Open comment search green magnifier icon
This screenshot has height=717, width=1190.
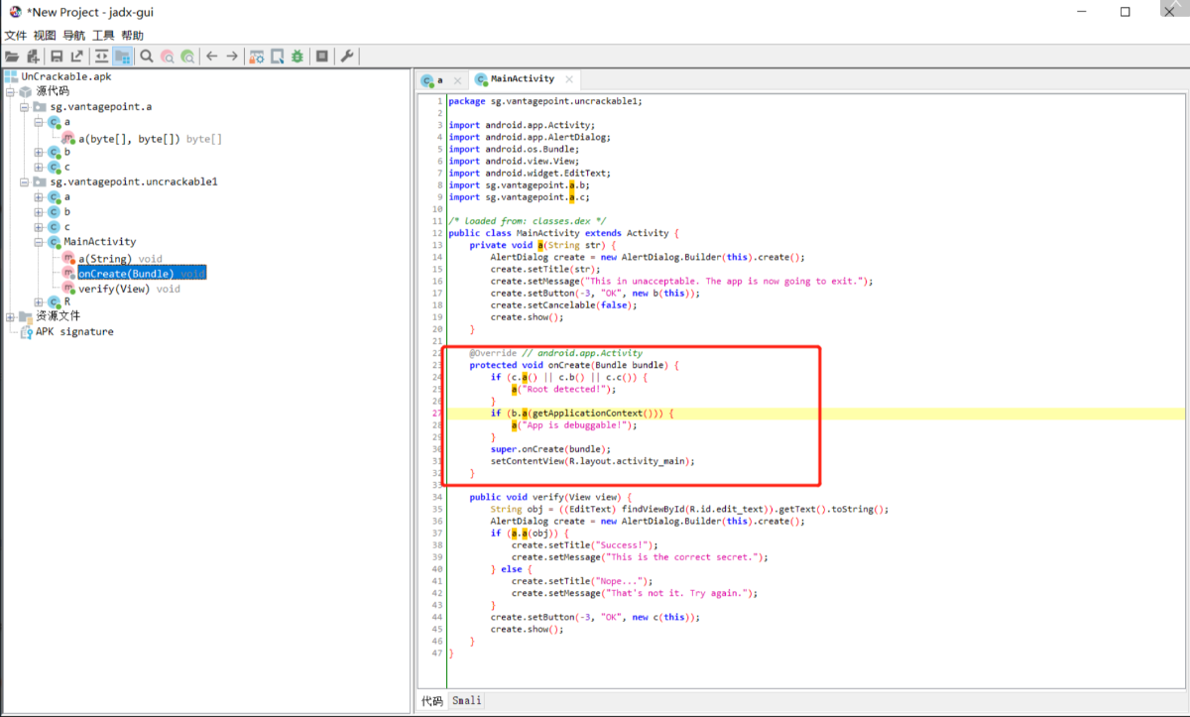(187, 57)
